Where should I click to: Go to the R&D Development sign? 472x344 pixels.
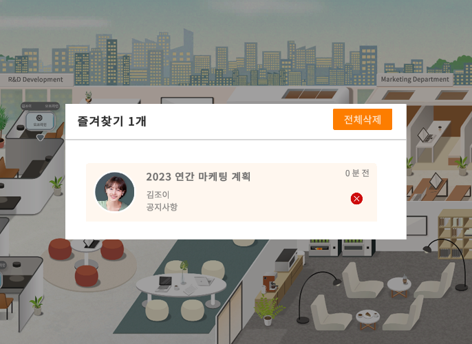tap(36, 79)
